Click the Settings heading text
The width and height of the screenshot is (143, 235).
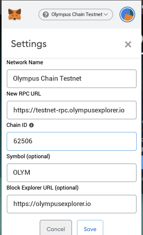29,44
